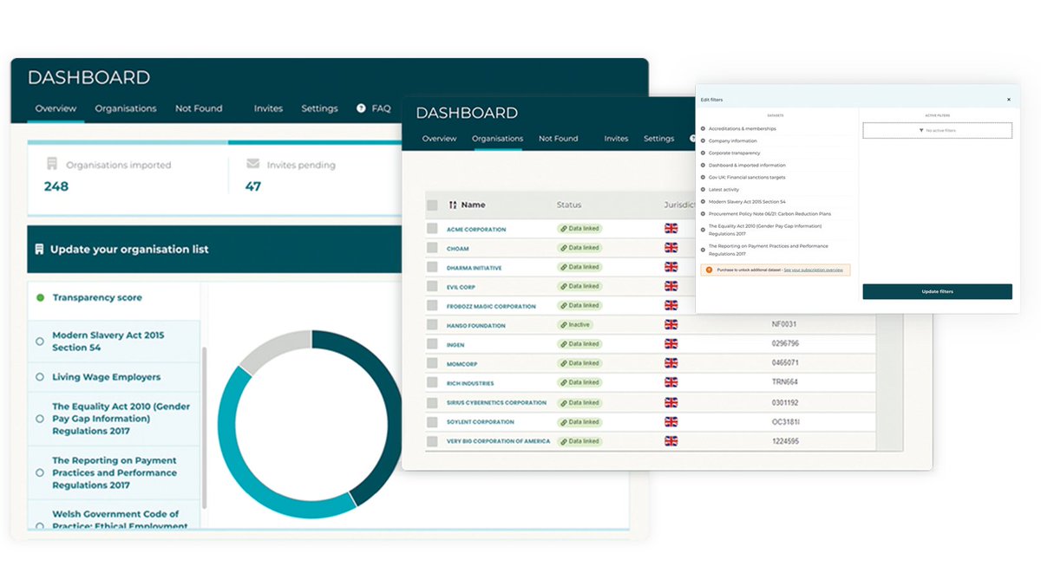
Task: Open Settings tab in the front dashboard
Action: (659, 139)
